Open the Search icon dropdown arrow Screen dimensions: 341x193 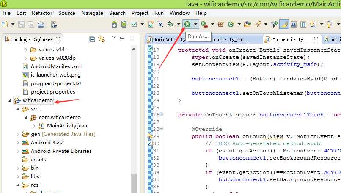coord(266,24)
